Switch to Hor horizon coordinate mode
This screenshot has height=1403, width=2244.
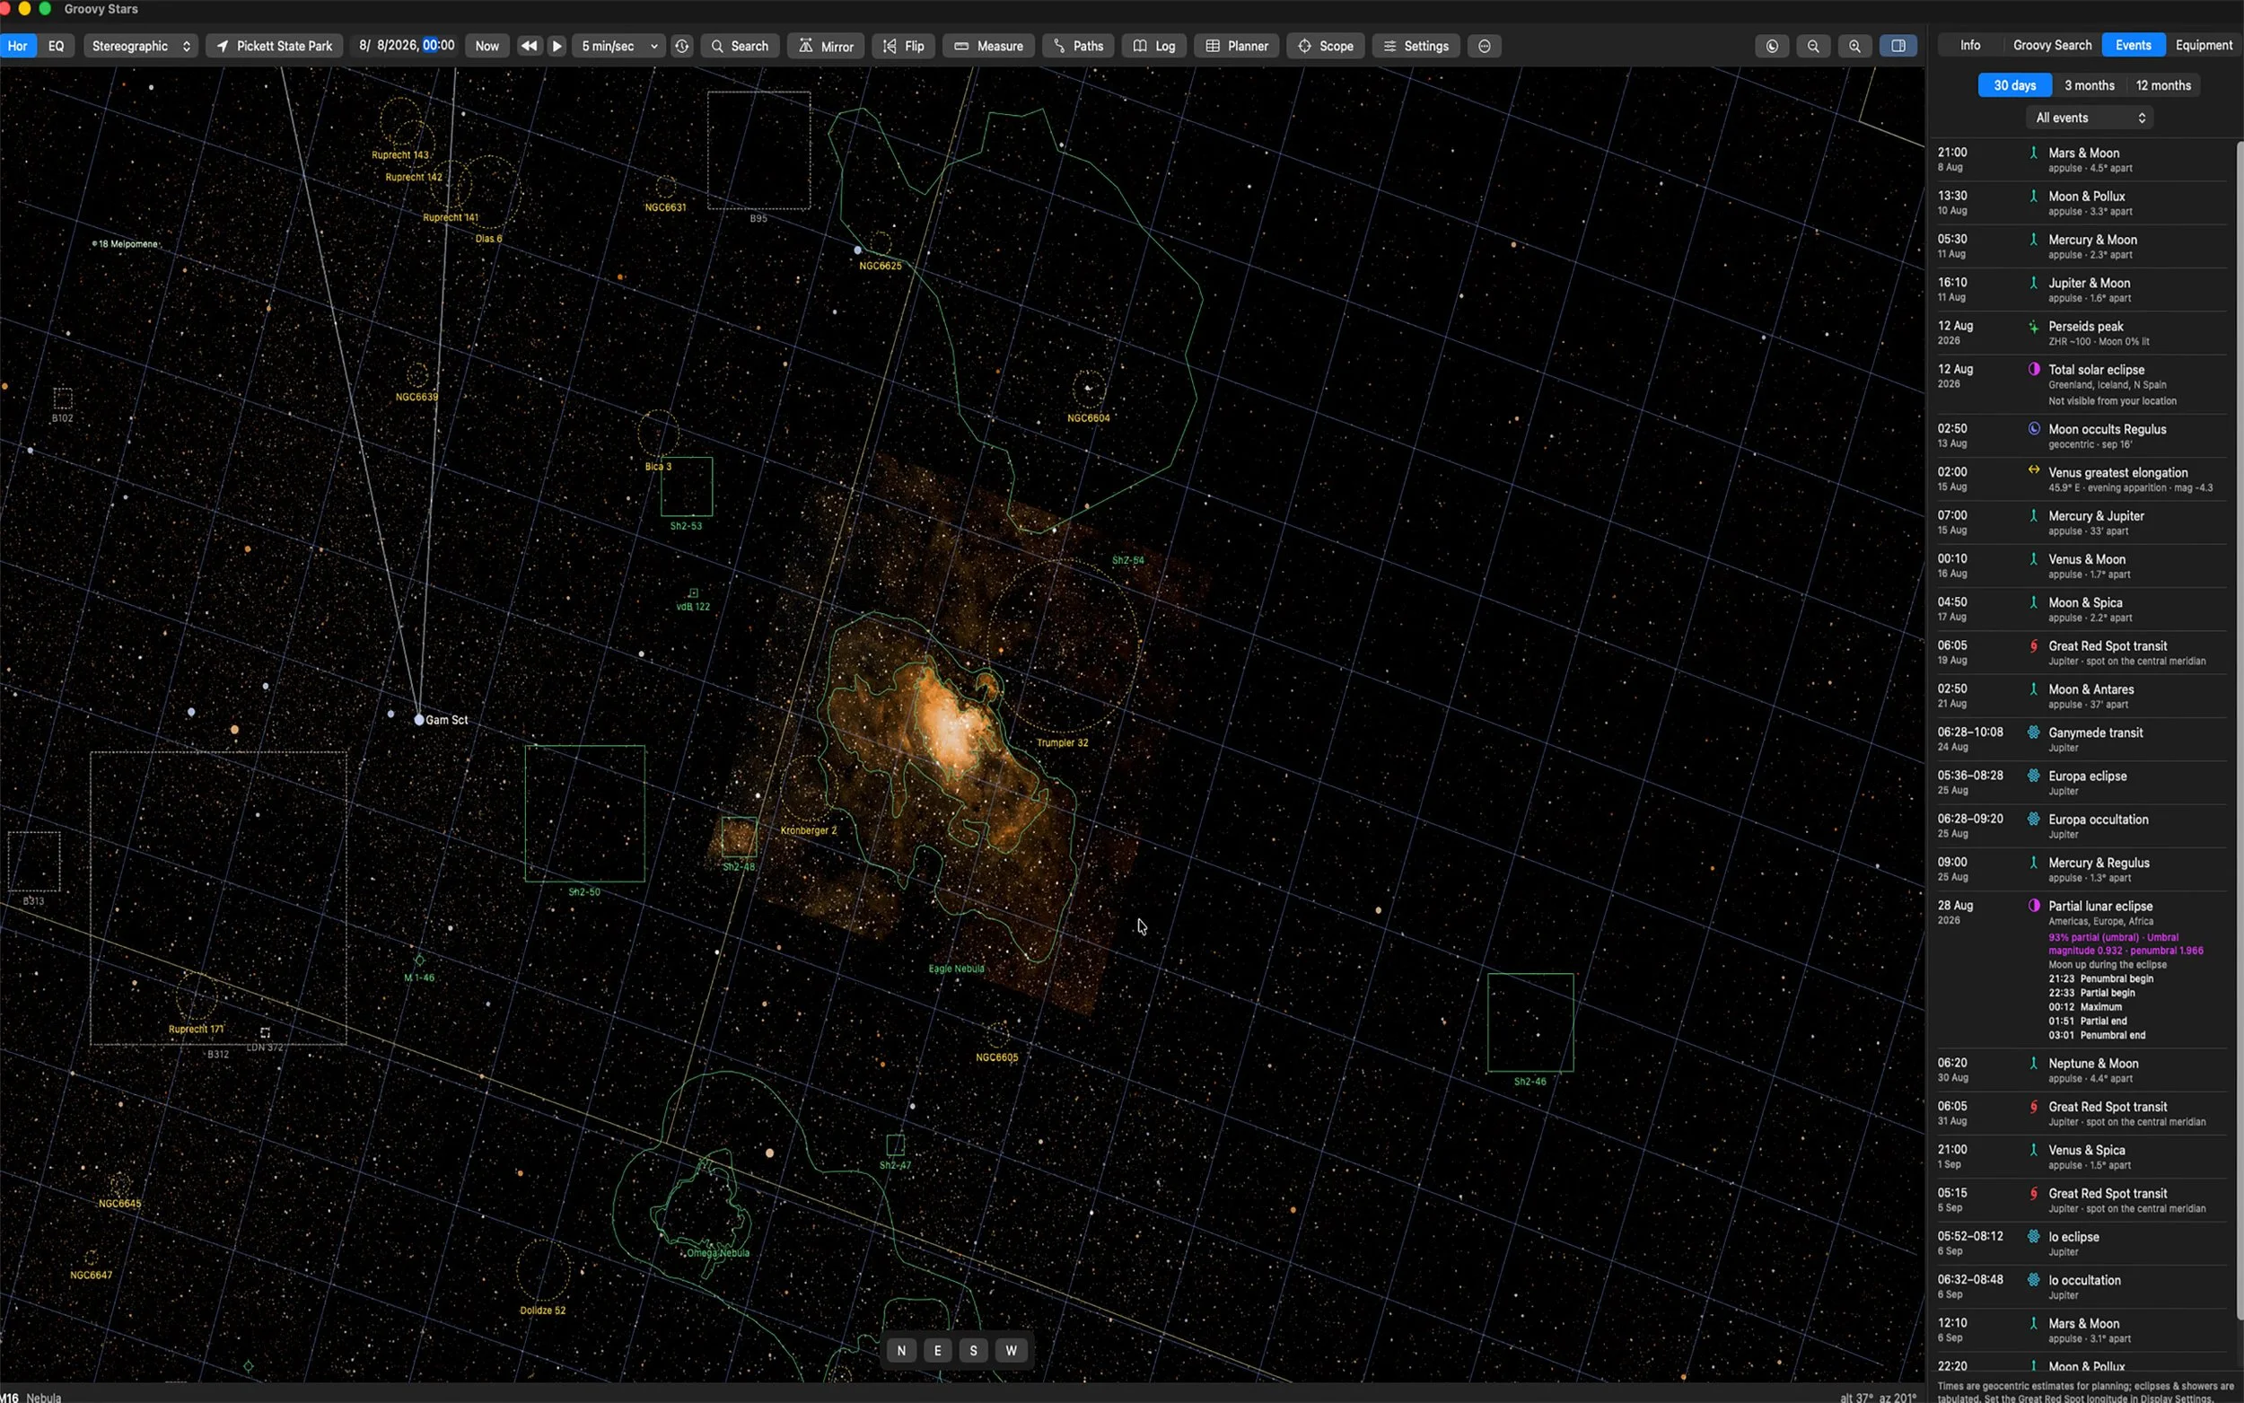tap(18, 46)
